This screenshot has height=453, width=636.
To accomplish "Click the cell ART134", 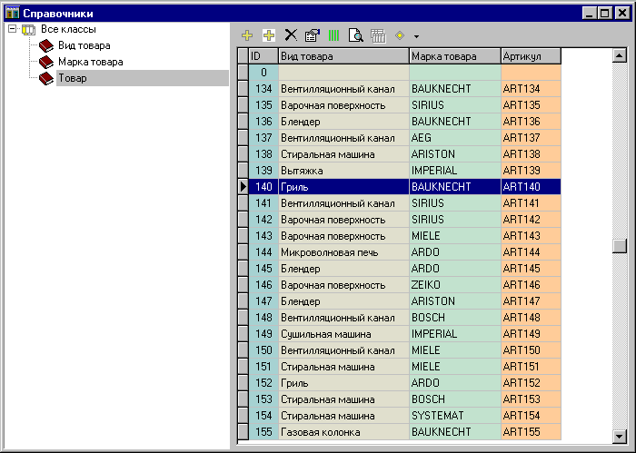I will (531, 89).
